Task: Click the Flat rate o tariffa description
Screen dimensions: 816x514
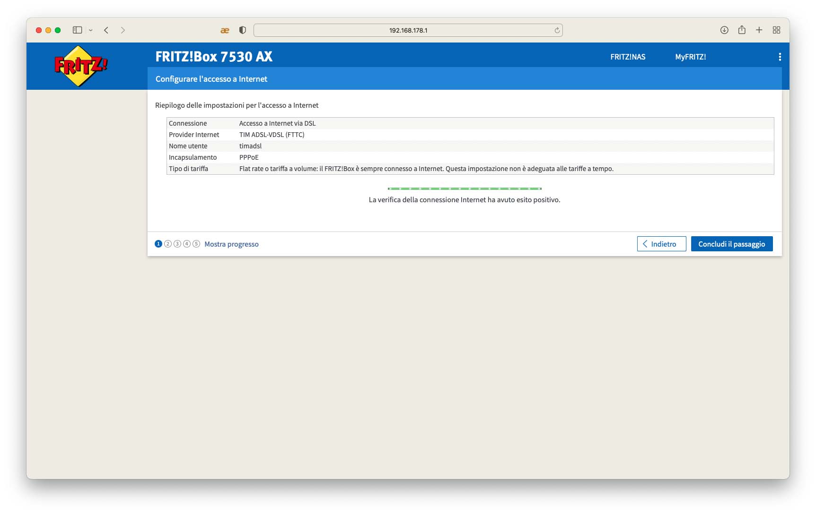Action: coord(426,169)
